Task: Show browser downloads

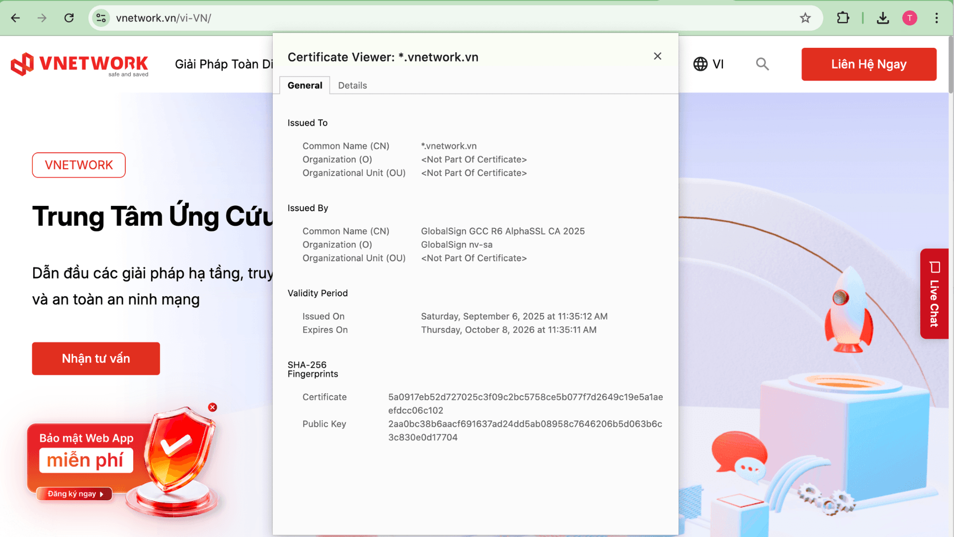Action: tap(883, 18)
